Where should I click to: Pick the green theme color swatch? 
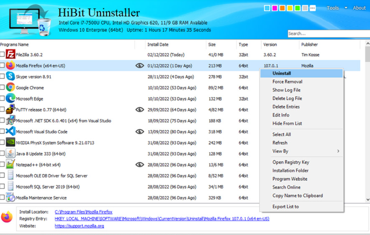pyautogui.click(x=298, y=8)
